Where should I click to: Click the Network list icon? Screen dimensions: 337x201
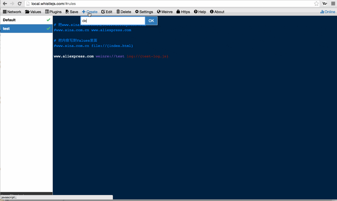tap(5, 12)
